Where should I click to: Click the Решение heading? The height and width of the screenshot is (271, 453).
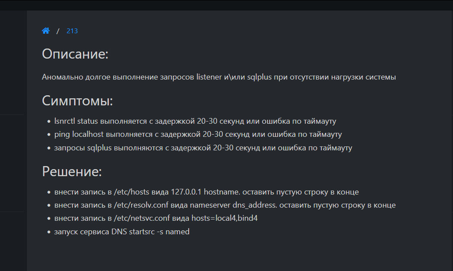[x=72, y=171]
